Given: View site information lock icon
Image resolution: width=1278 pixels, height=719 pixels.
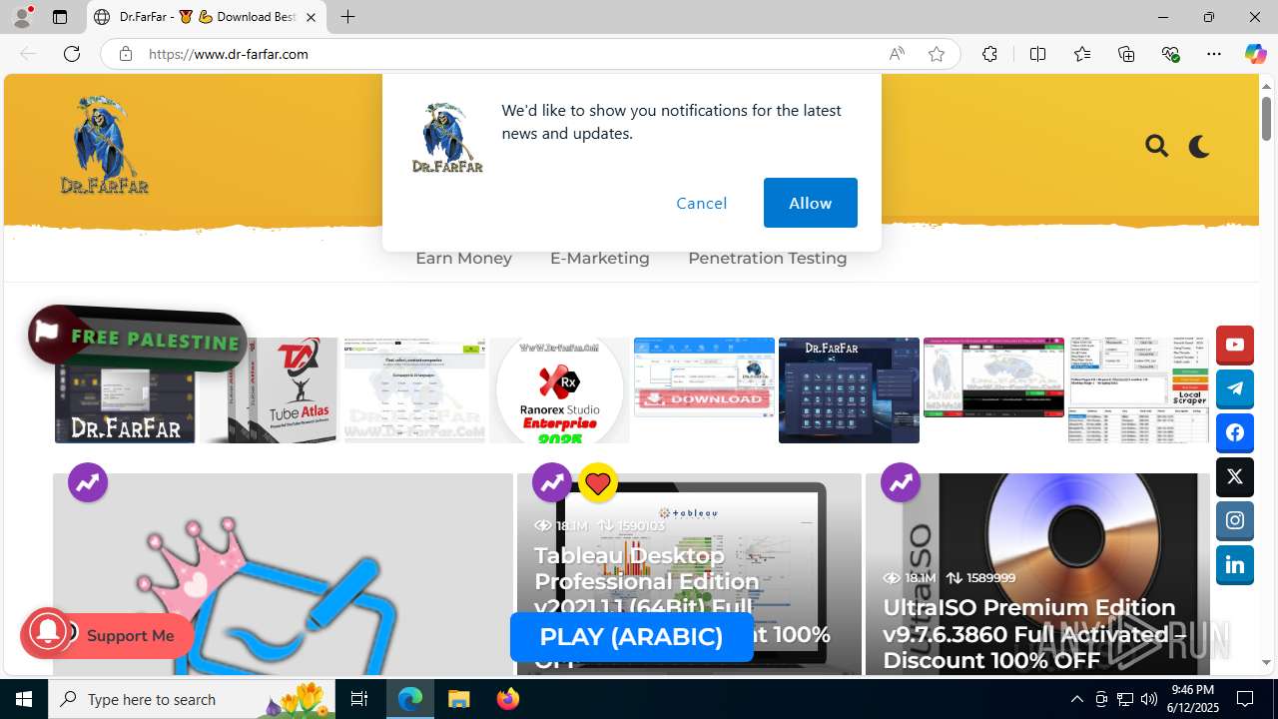Looking at the screenshot, I should click(125, 54).
